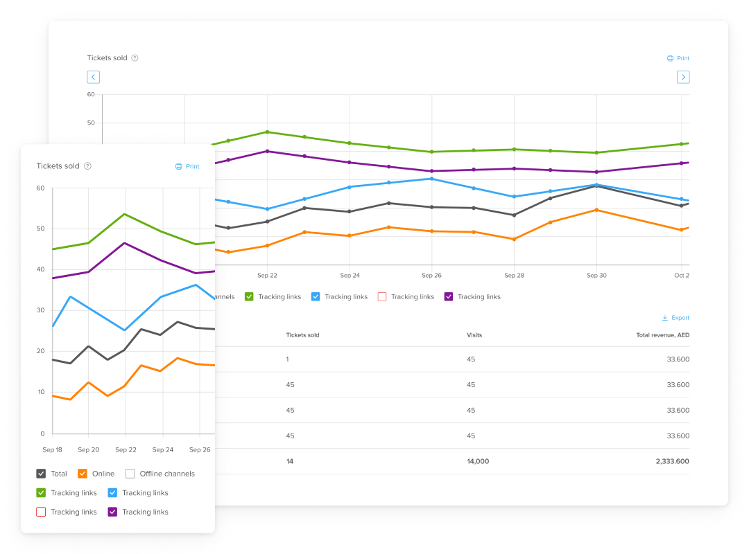Enable red Tracking links checkbox in small card
Screen dimensions: 749x554
pyautogui.click(x=41, y=512)
